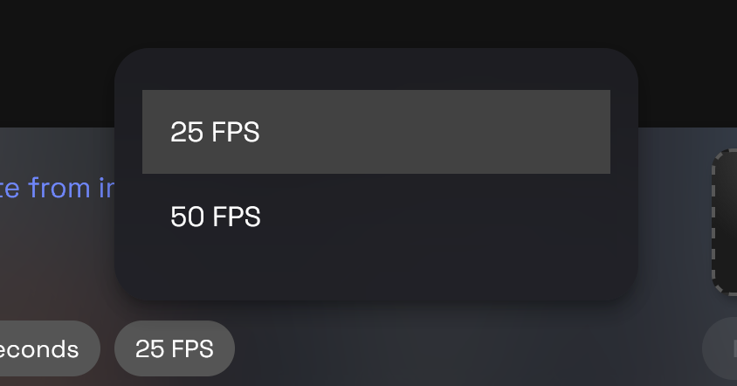Set frame rate to 50 FPS
This screenshot has height=386, width=737.
coord(375,217)
